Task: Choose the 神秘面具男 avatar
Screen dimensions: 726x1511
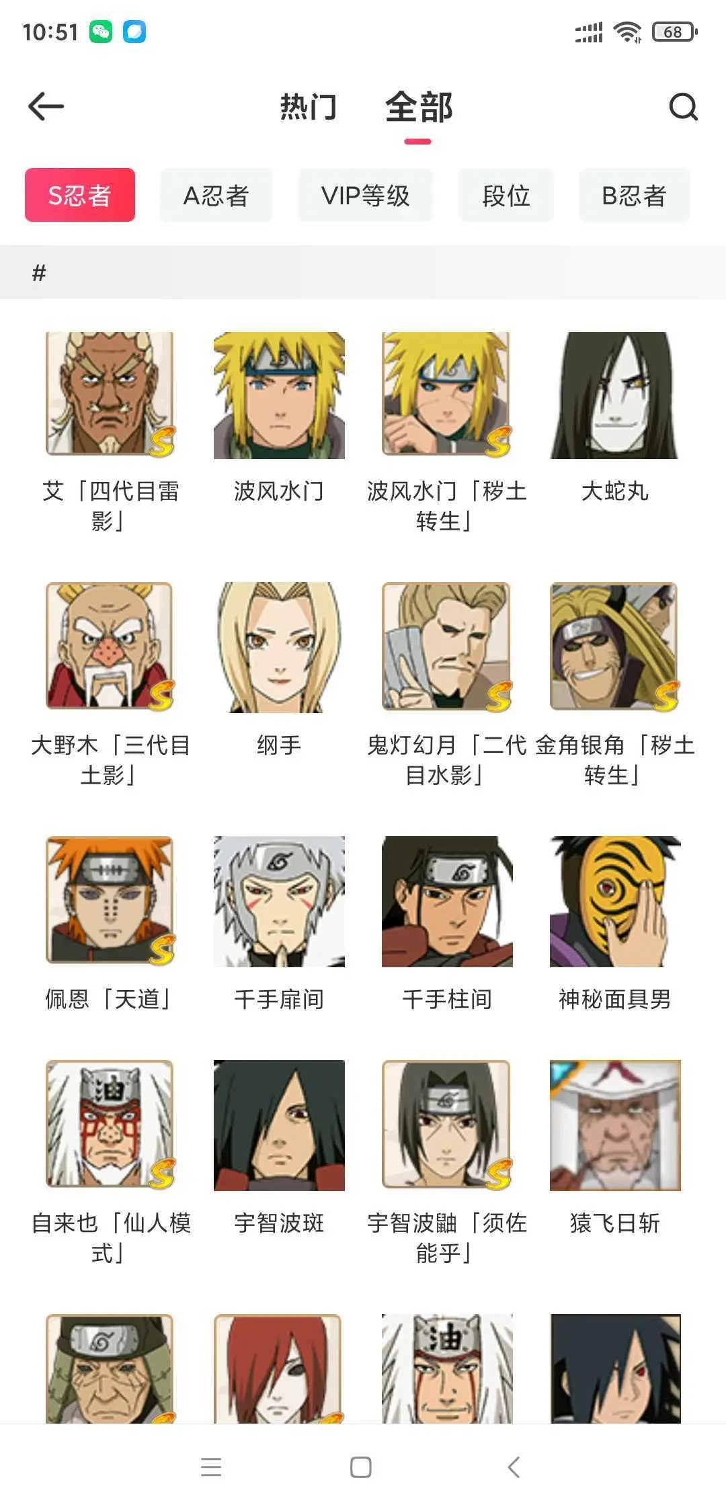Action: point(614,901)
